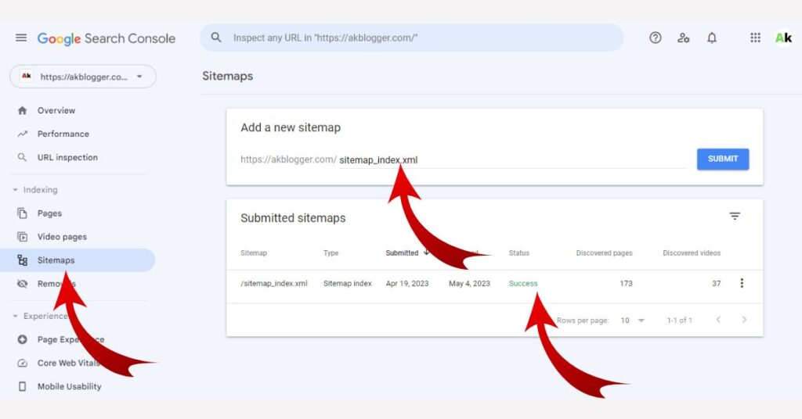The width and height of the screenshot is (802, 419).
Task: Go to next page of sitemaps
Action: [x=744, y=320]
